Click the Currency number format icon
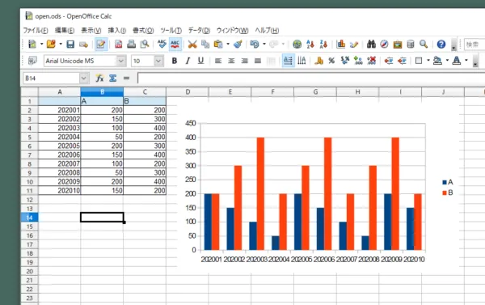The width and height of the screenshot is (485, 305). 318,61
